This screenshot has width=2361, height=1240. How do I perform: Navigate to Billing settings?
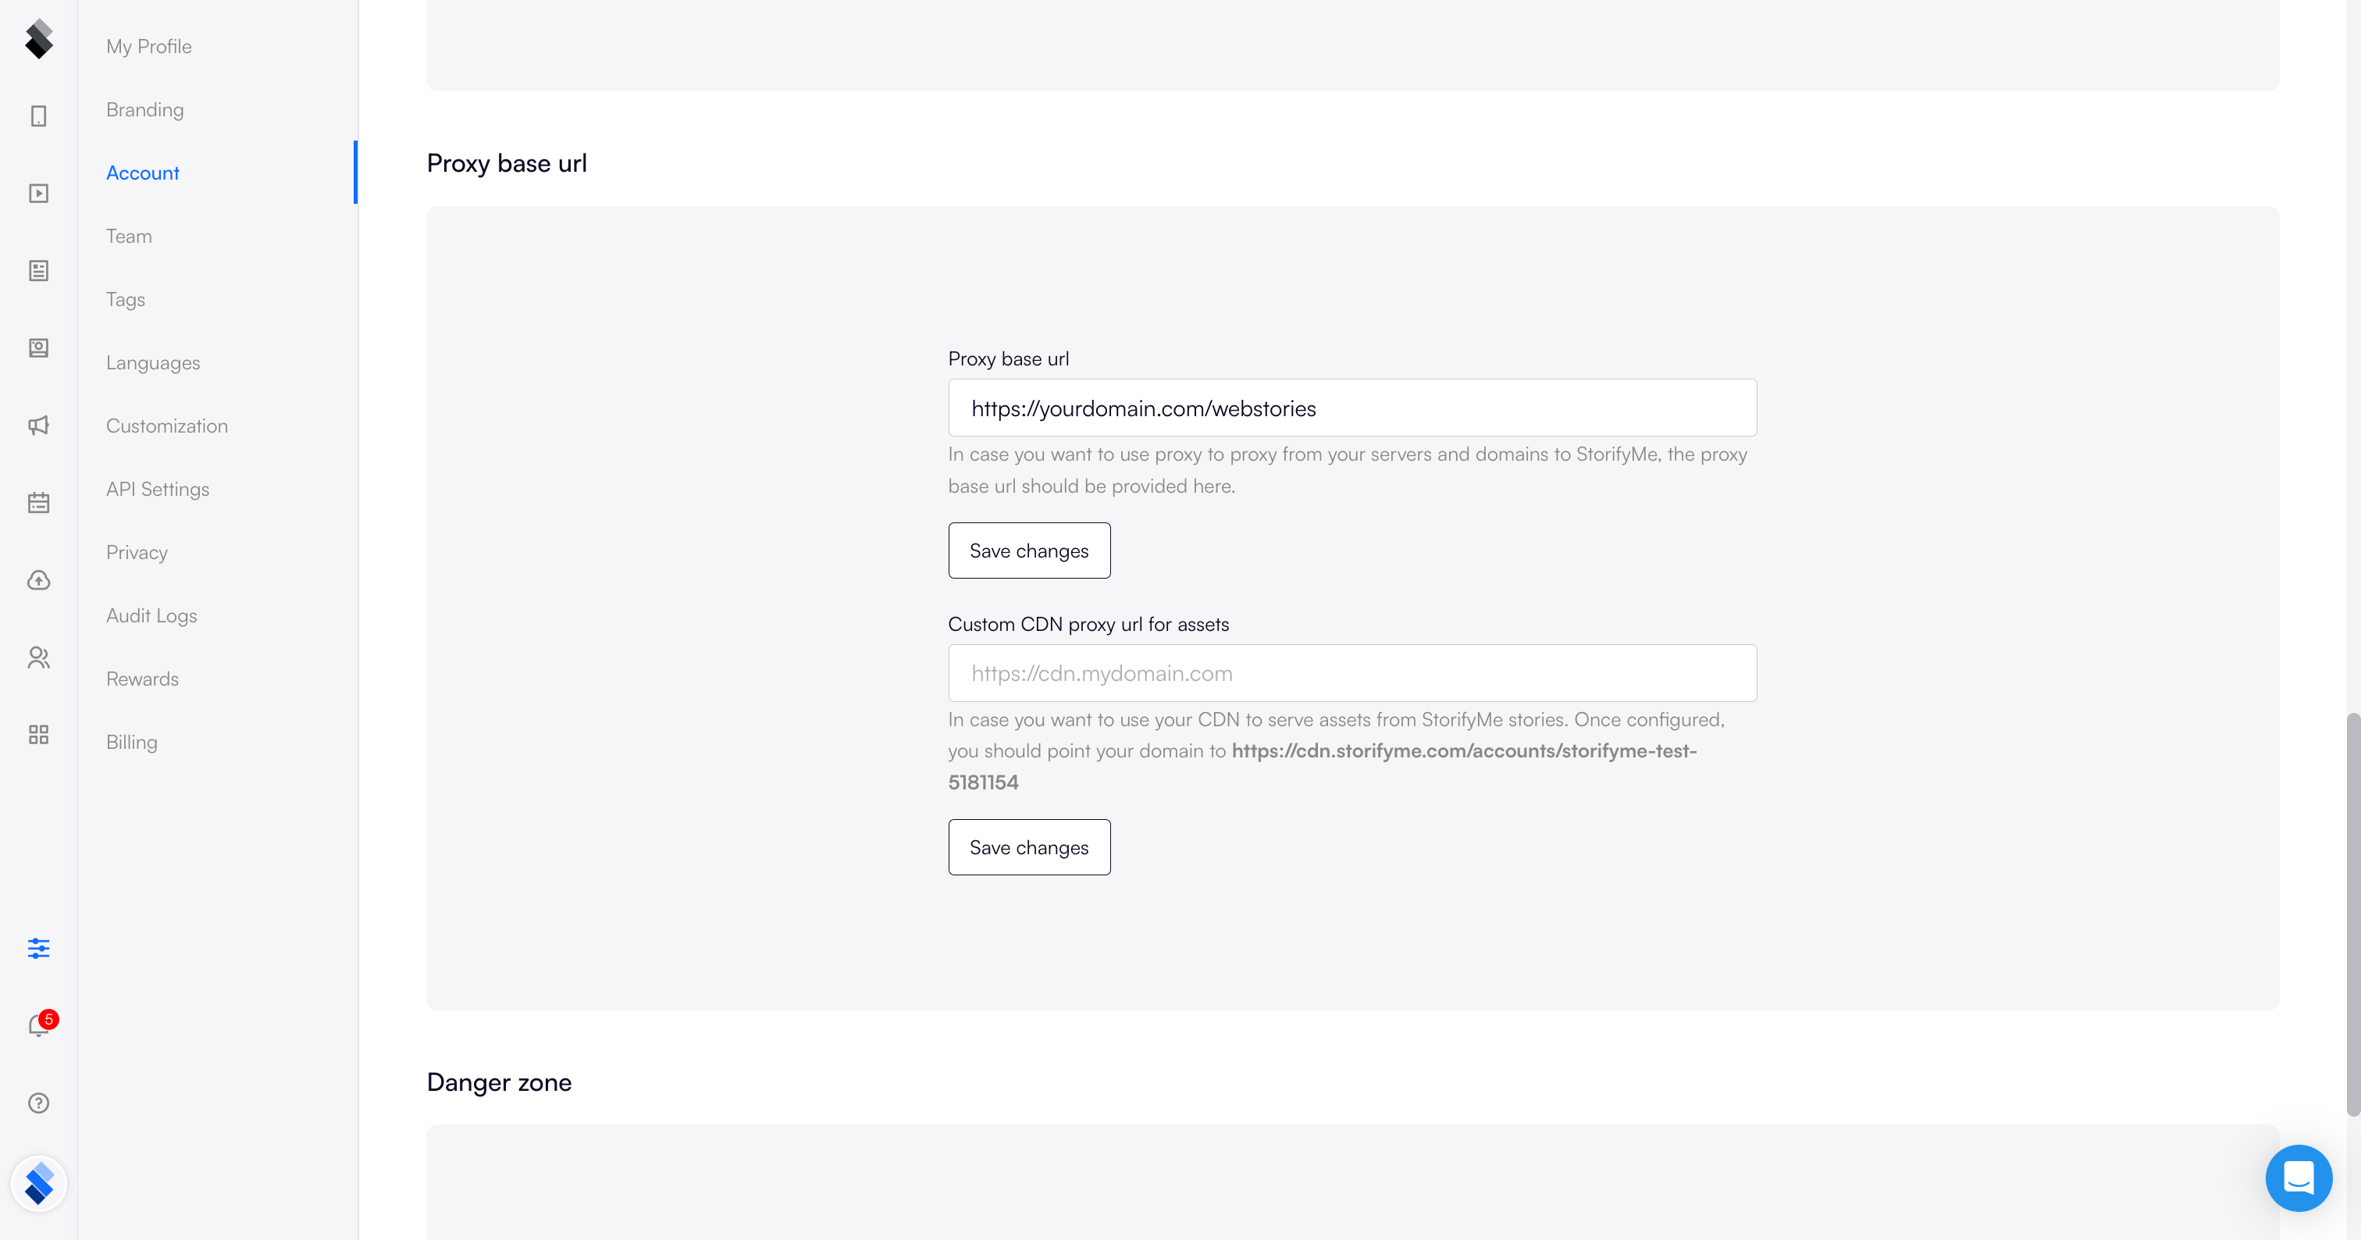click(x=132, y=743)
